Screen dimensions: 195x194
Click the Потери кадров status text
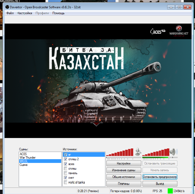[x=126, y=191]
